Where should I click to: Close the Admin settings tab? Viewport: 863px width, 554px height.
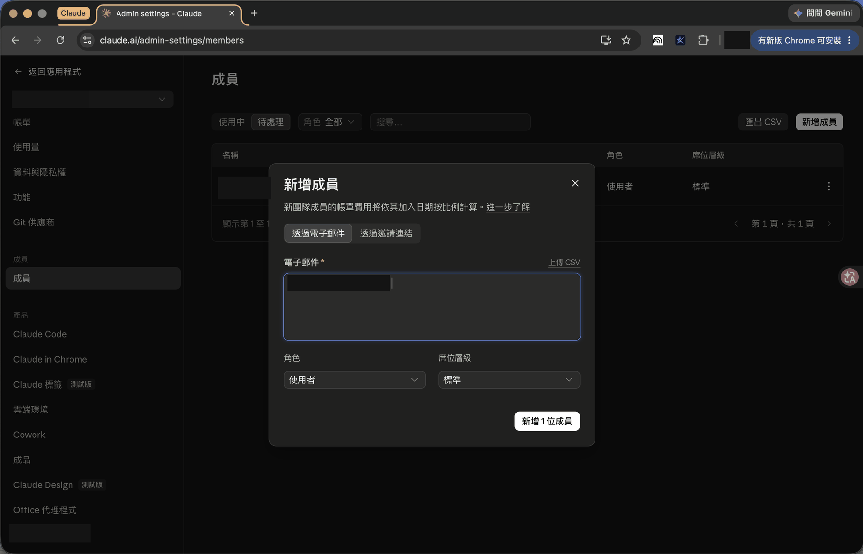click(x=232, y=13)
